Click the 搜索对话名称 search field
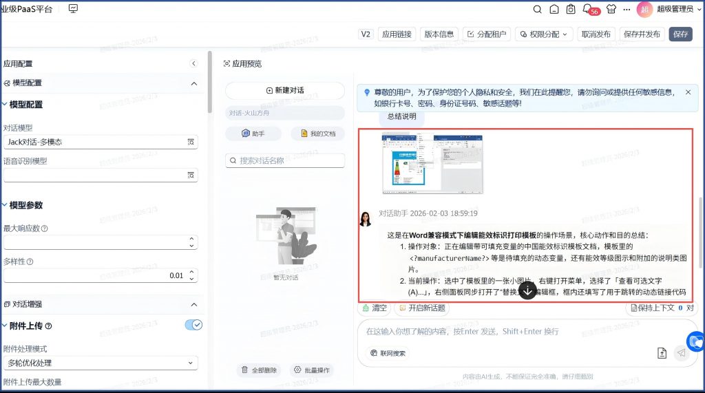This screenshot has height=393, width=705. pyautogui.click(x=284, y=160)
